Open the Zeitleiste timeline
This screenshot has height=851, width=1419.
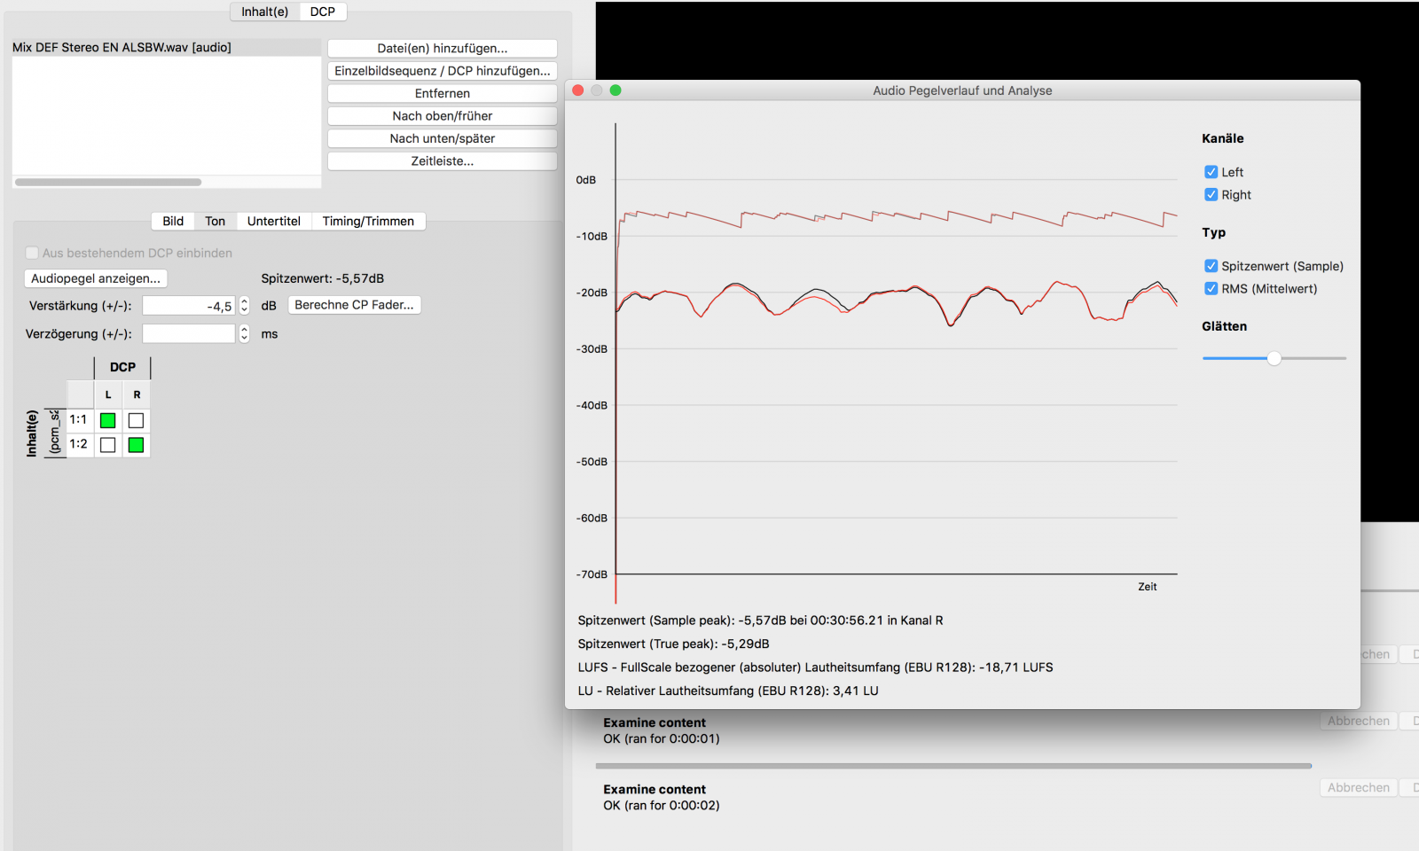[x=443, y=161]
